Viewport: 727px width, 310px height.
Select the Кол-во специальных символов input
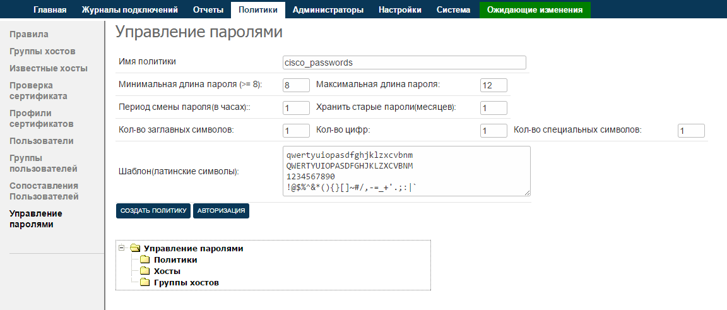691,131
